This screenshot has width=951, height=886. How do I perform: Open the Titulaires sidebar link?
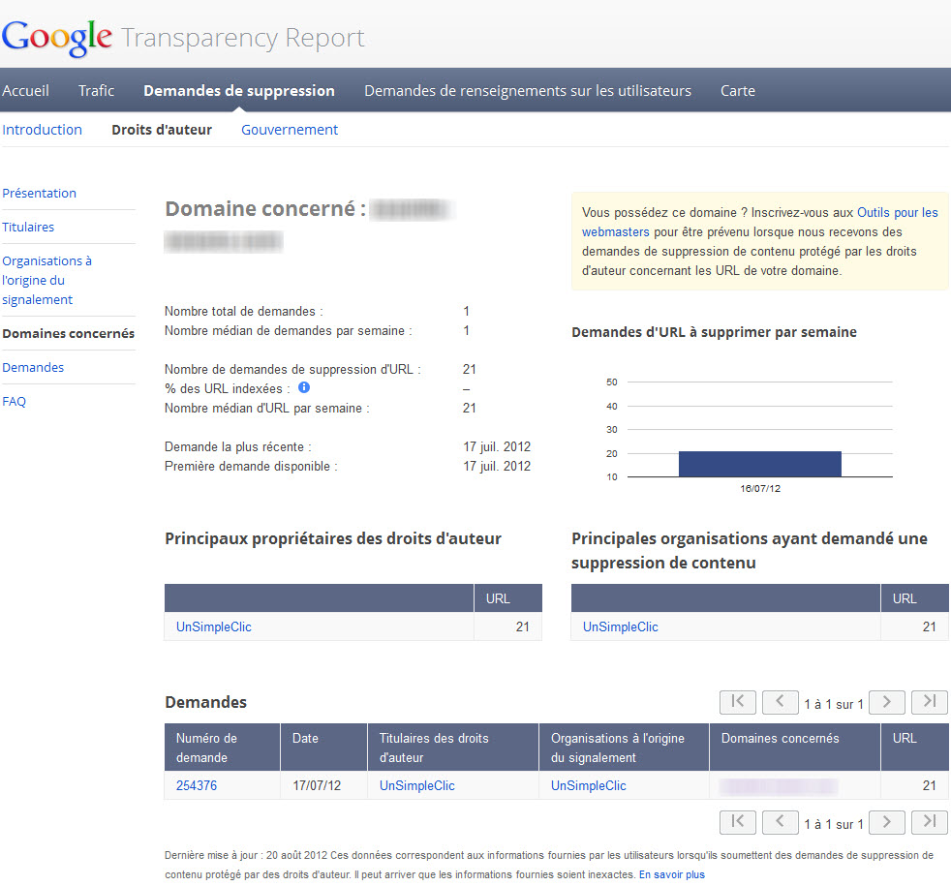28,227
